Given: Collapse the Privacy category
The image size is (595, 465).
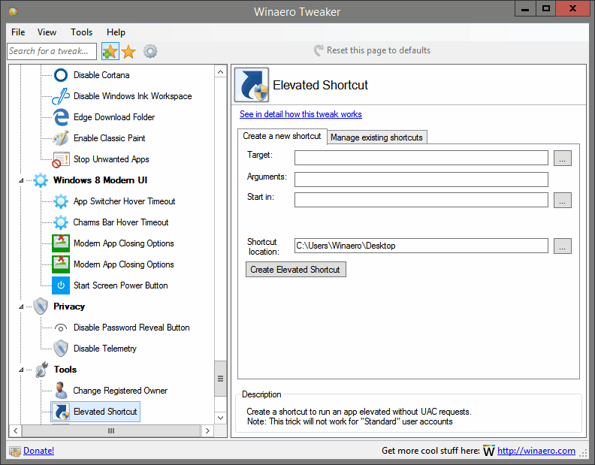Looking at the screenshot, I should click(21, 306).
